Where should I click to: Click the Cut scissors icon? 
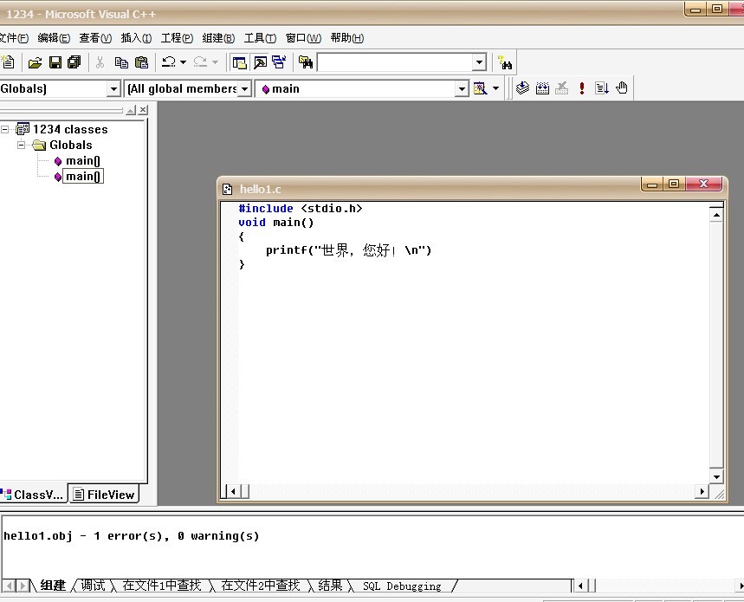(x=100, y=62)
